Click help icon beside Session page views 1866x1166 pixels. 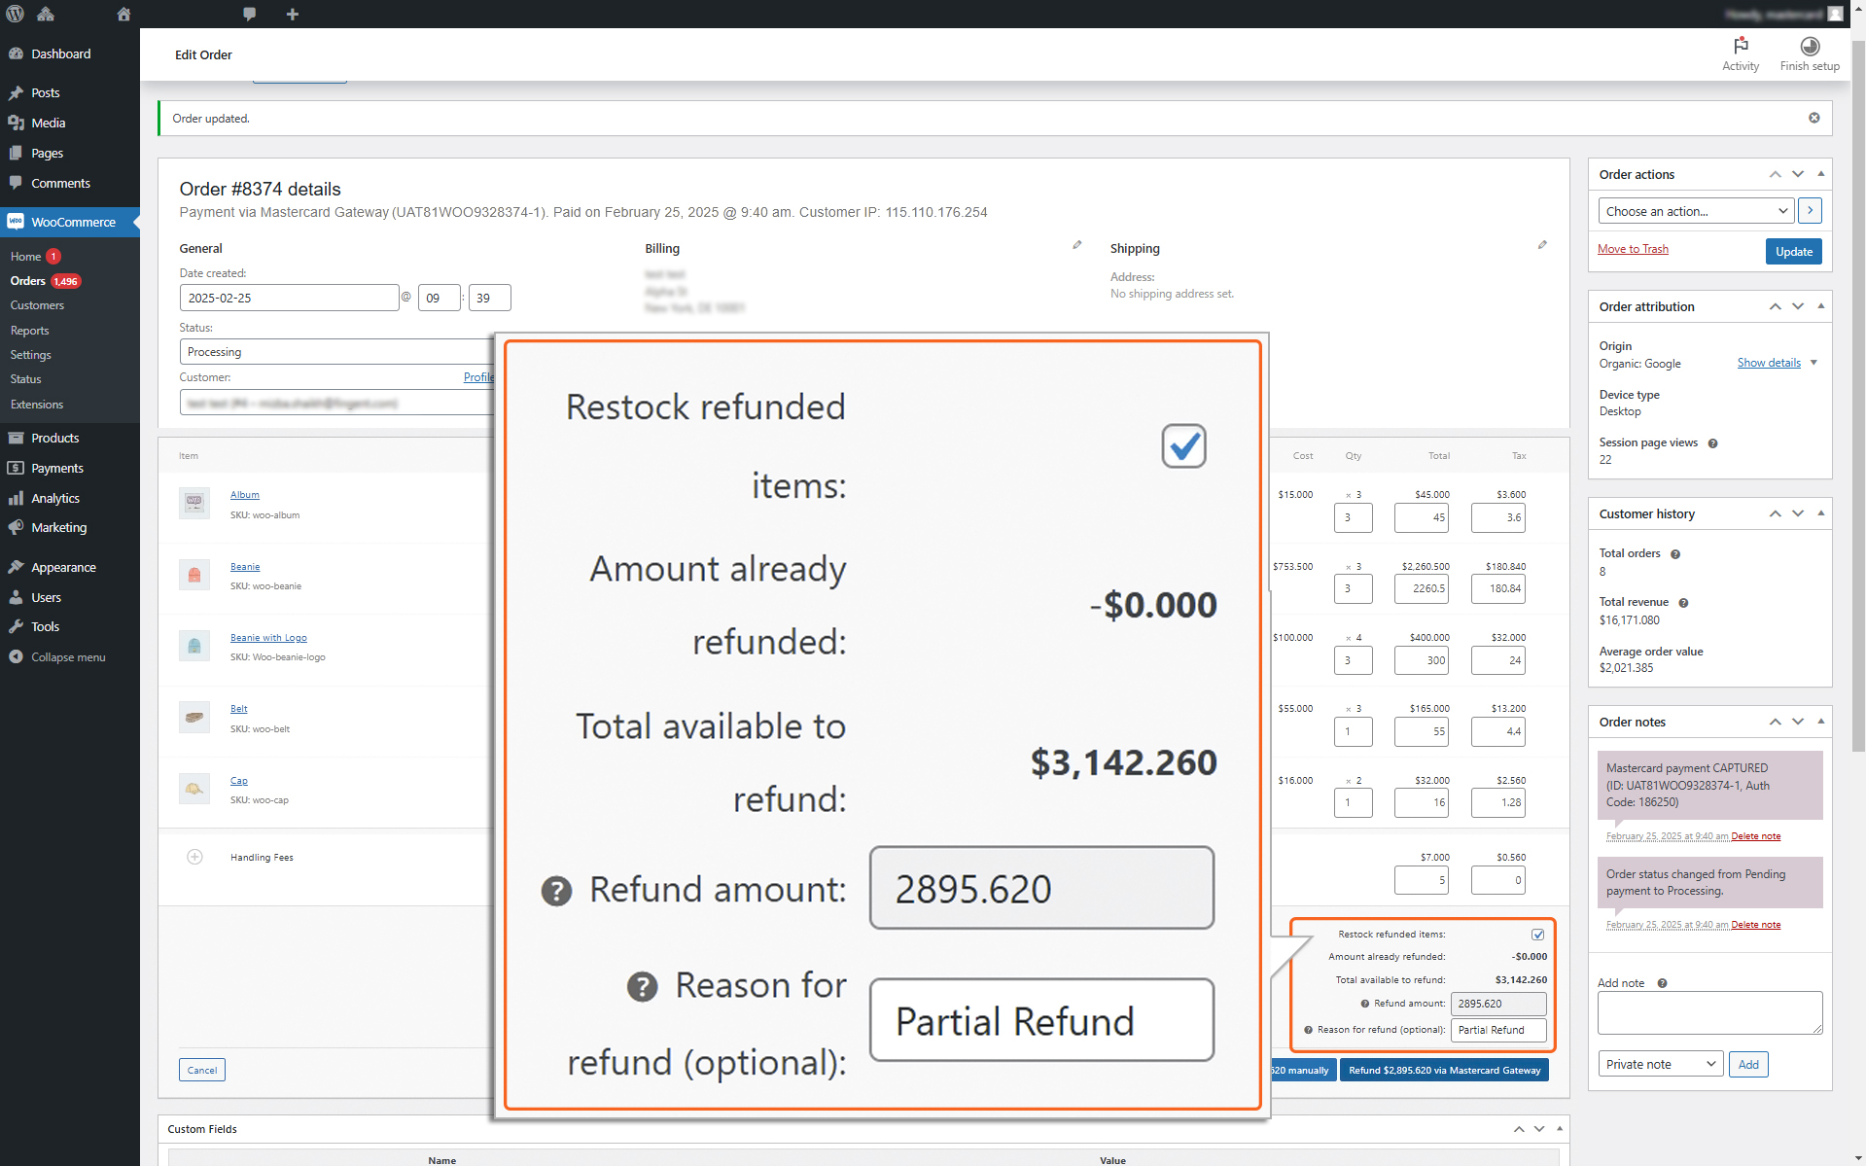pyautogui.click(x=1712, y=443)
